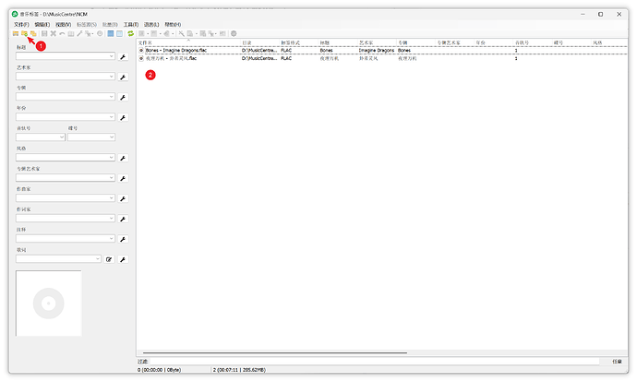This screenshot has height=381, width=637.
Task: Click the 任务 button at bottom right
Action: click(617, 362)
